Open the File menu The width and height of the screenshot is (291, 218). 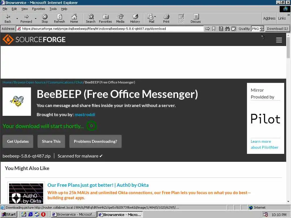5,9
